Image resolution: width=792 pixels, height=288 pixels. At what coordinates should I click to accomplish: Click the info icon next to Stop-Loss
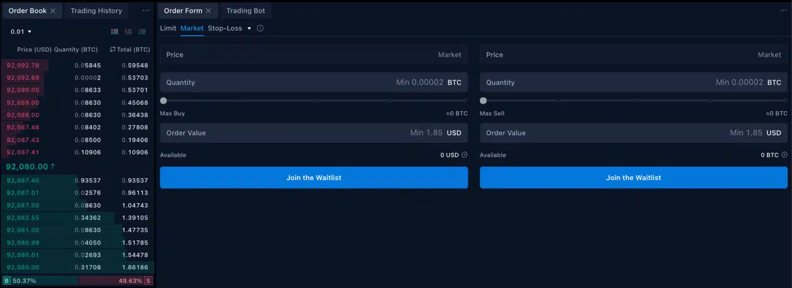(x=260, y=28)
